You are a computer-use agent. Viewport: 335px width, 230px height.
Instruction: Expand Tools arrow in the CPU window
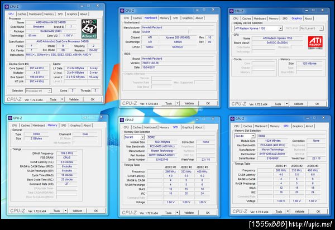coord(62,99)
